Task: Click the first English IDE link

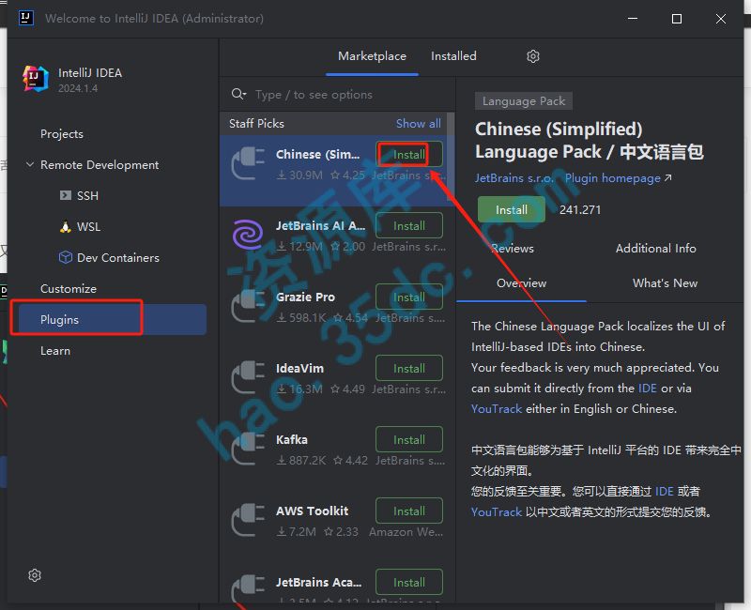Action: click(647, 388)
